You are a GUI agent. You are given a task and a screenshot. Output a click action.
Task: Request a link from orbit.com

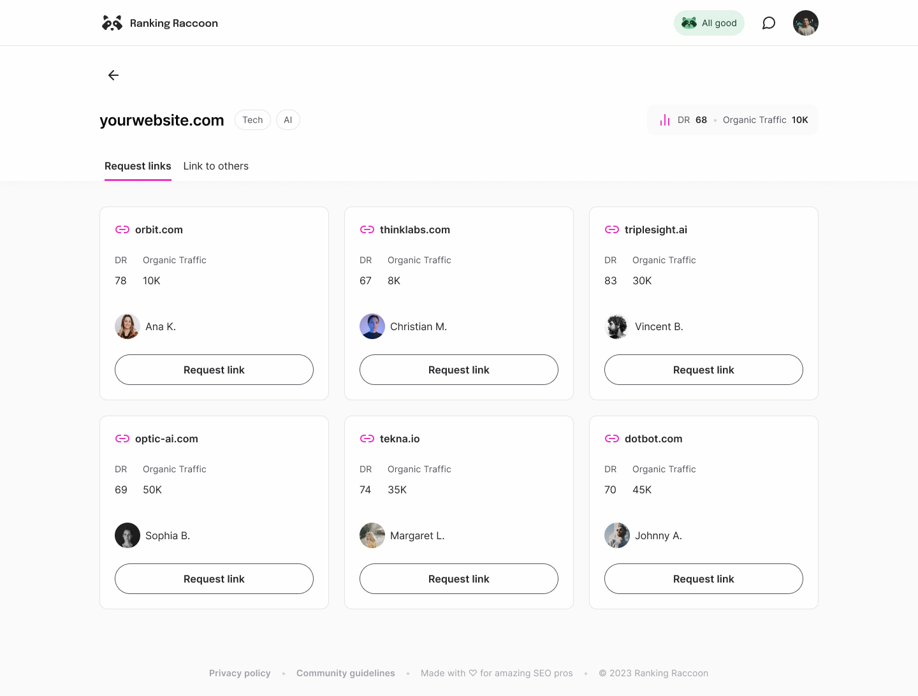click(x=214, y=370)
